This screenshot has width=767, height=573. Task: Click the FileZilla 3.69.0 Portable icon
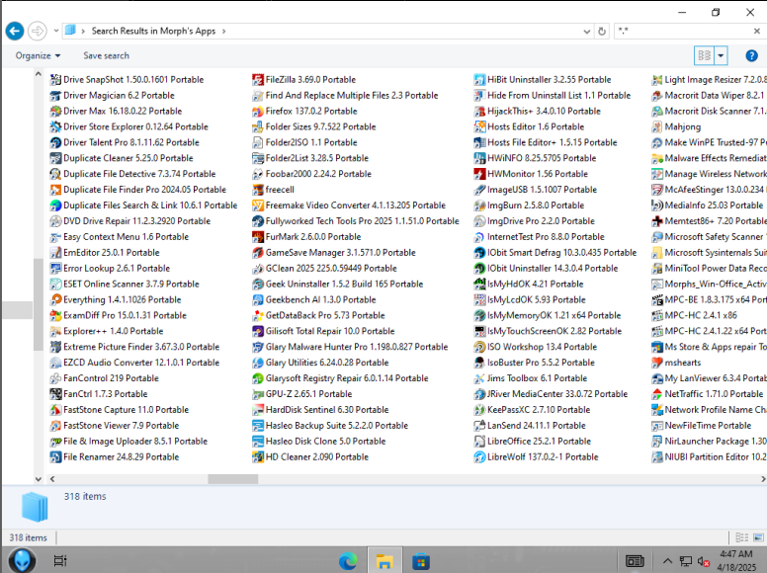(x=257, y=80)
